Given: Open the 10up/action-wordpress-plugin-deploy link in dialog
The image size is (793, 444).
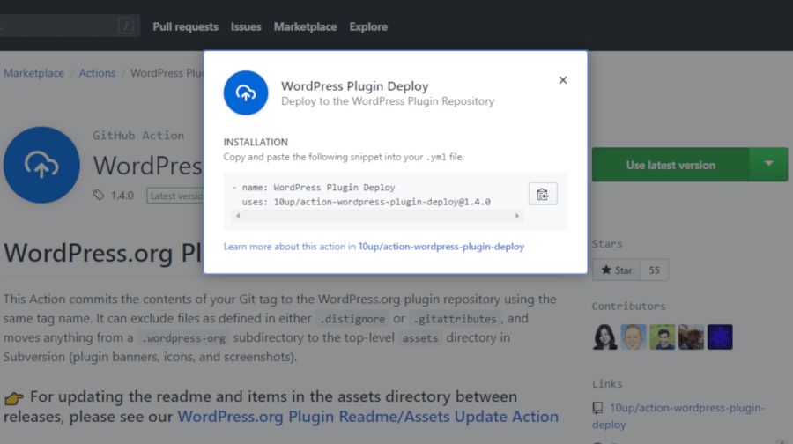Looking at the screenshot, I should coord(441,247).
